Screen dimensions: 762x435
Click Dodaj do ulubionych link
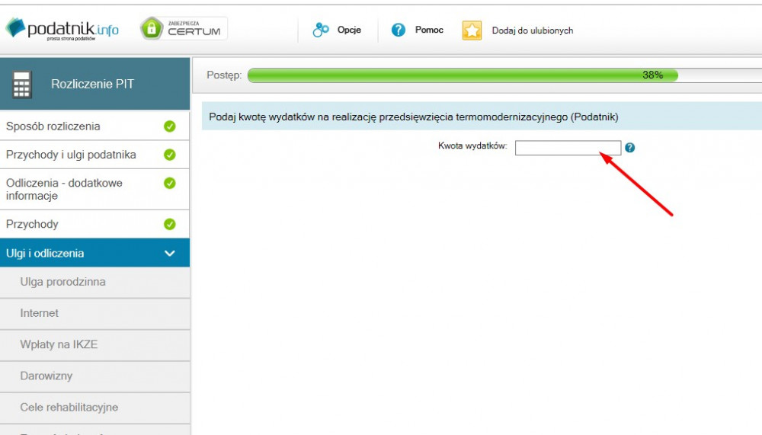click(532, 30)
